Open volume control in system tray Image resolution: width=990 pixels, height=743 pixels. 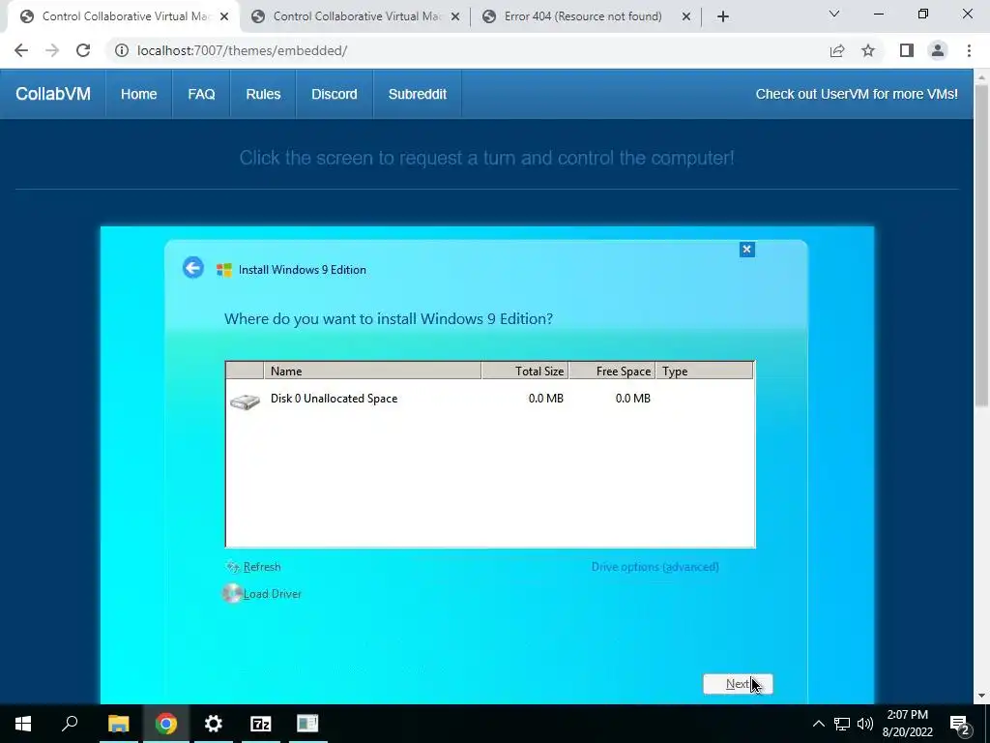[865, 724]
